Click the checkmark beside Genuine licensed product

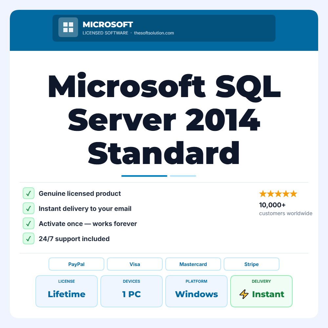click(29, 193)
